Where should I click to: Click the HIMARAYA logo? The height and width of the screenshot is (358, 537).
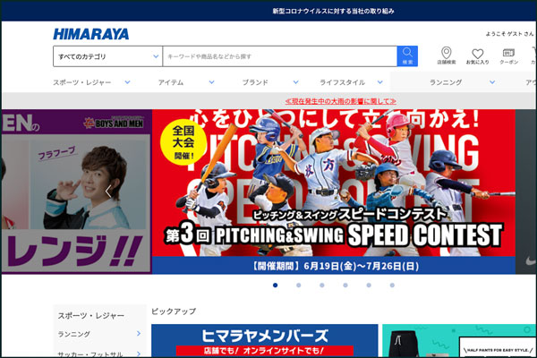point(90,34)
